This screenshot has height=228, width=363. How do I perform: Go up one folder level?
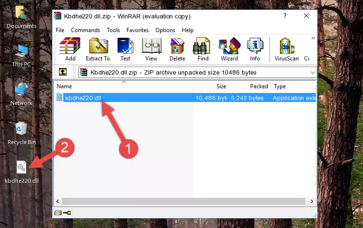click(63, 72)
